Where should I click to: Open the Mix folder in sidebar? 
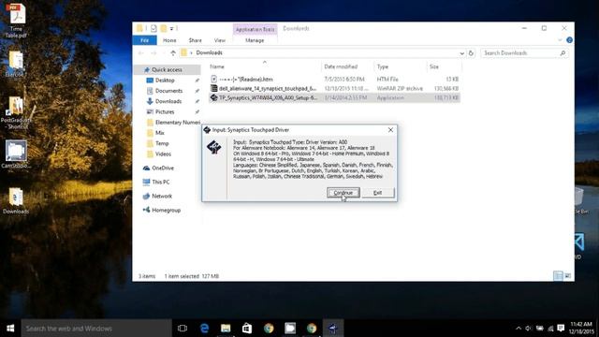click(x=160, y=133)
